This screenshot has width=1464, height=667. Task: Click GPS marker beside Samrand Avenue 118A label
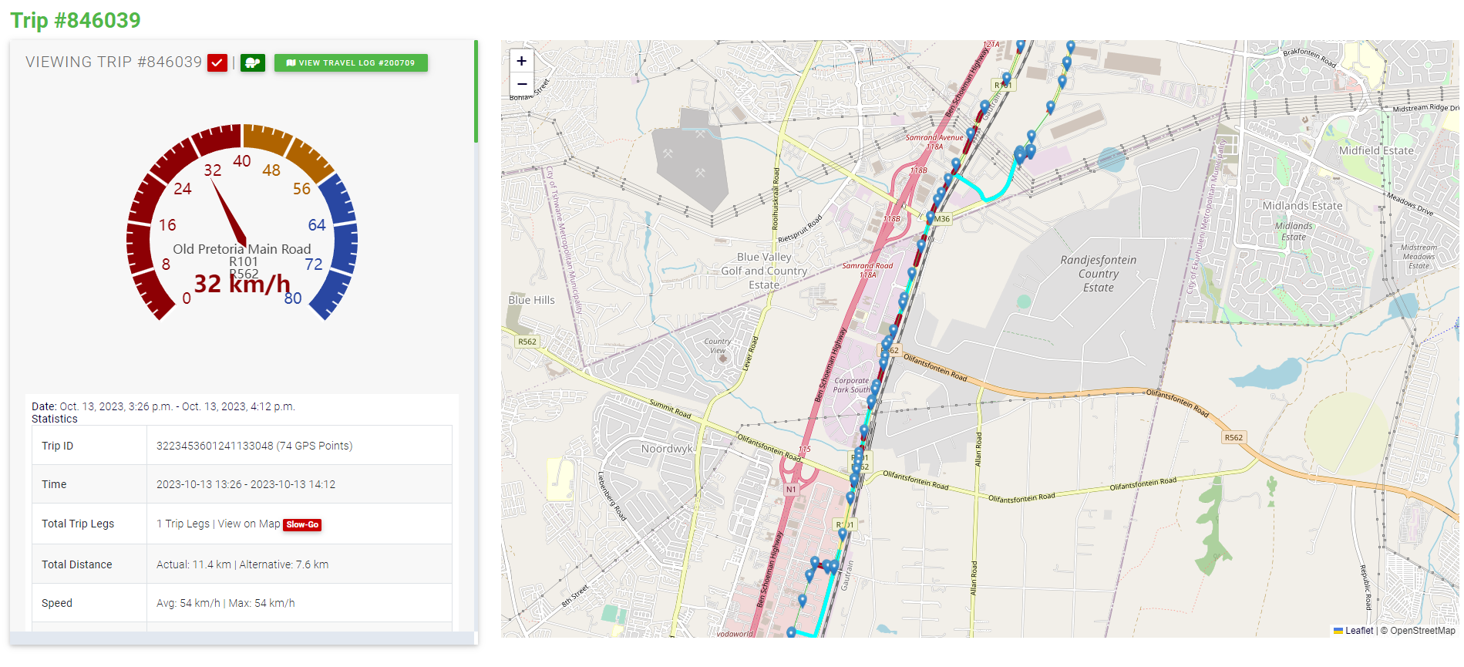pyautogui.click(x=971, y=133)
